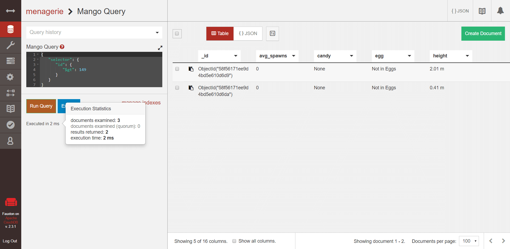This screenshot has width=510, height=249.
Task: Copy the document ending in d6d9
Action: coord(191,69)
